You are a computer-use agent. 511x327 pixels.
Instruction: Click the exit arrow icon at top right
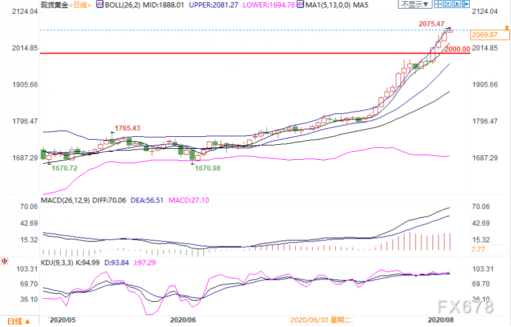click(x=466, y=4)
